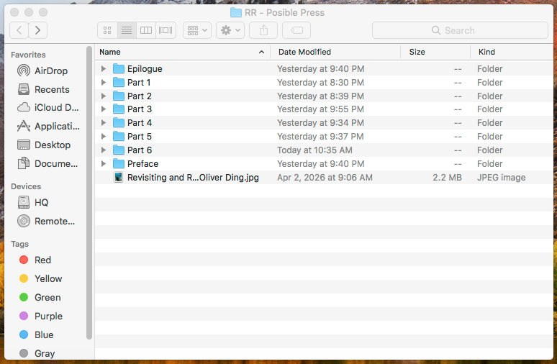Open the Arrange items dropdown
This screenshot has height=364, width=557.
[x=196, y=30]
